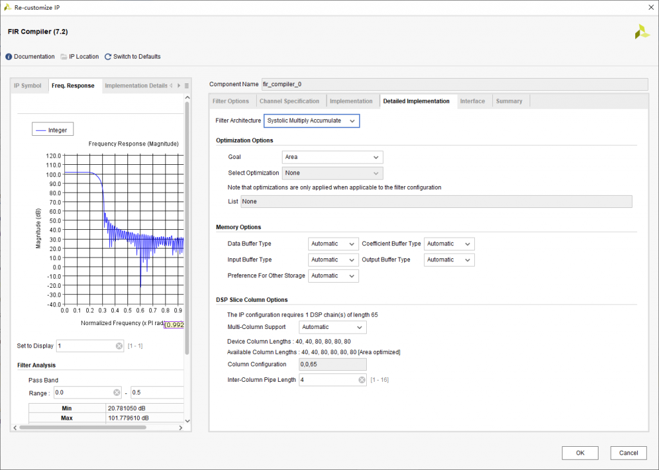Clear the Pass Band range start value
Image resolution: width=659 pixels, height=470 pixels.
pyautogui.click(x=116, y=393)
